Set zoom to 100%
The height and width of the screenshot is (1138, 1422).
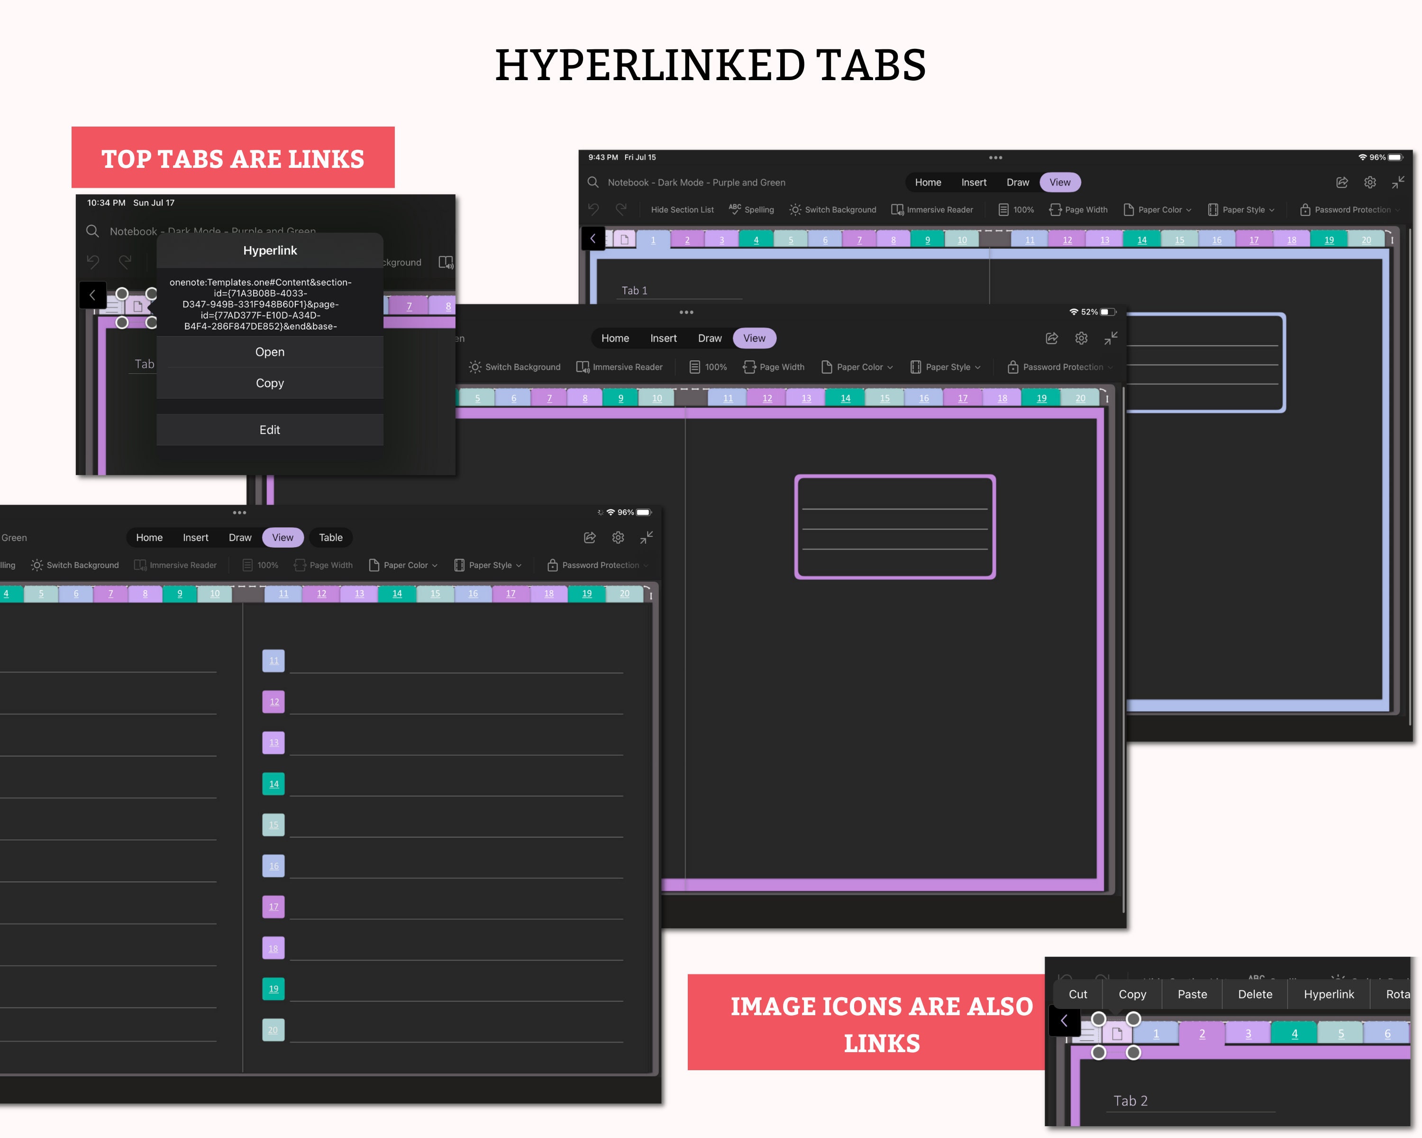pyautogui.click(x=1016, y=209)
